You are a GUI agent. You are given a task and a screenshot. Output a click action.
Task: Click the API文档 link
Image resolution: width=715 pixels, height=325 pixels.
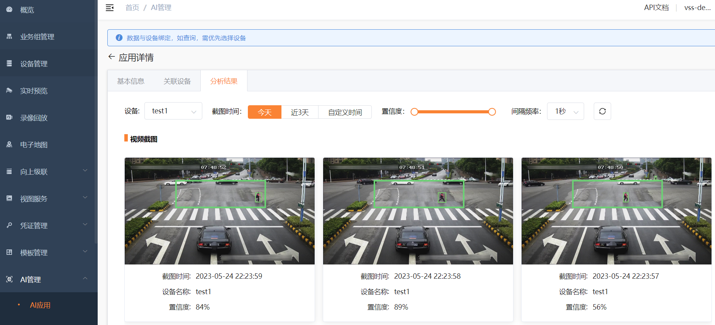pyautogui.click(x=656, y=8)
